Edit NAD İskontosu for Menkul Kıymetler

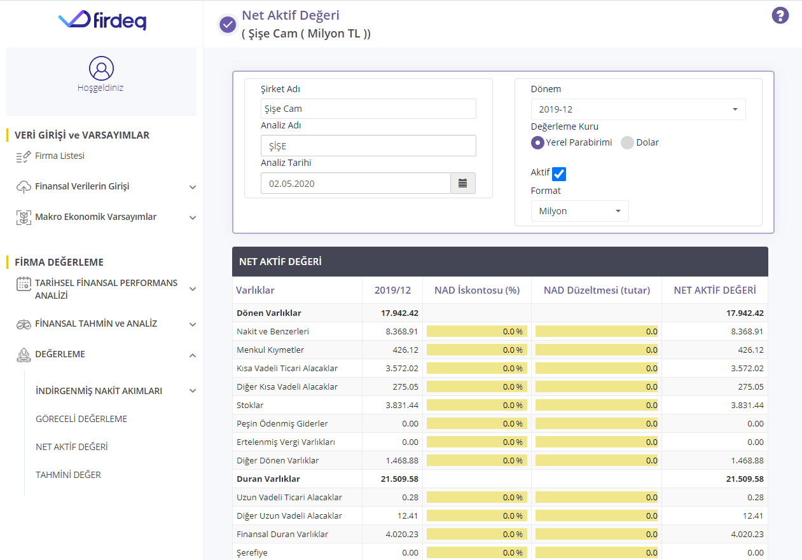tap(476, 350)
